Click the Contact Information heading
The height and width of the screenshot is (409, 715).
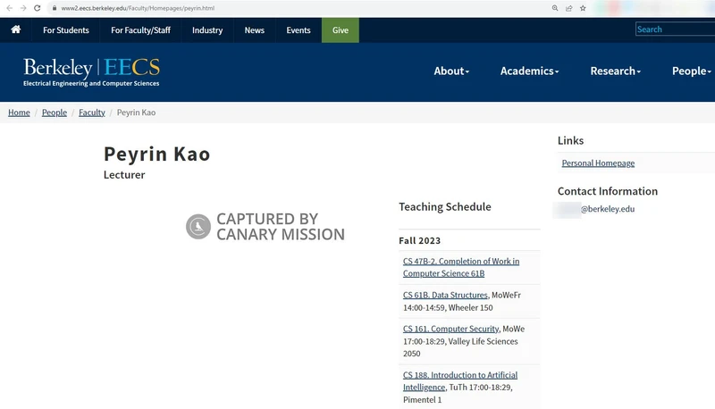click(x=608, y=191)
